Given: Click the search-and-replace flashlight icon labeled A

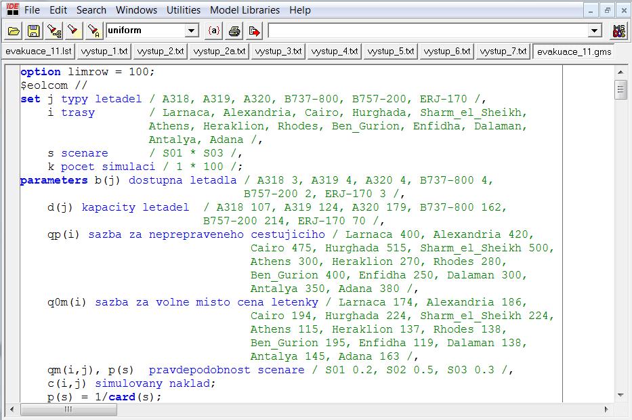Looking at the screenshot, I should pyautogui.click(x=93, y=31).
